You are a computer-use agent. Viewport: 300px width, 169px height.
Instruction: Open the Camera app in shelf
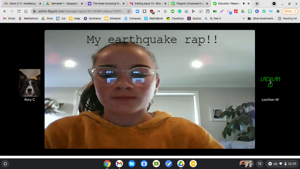(144, 164)
